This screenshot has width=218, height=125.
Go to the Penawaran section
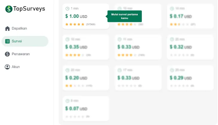(21, 54)
